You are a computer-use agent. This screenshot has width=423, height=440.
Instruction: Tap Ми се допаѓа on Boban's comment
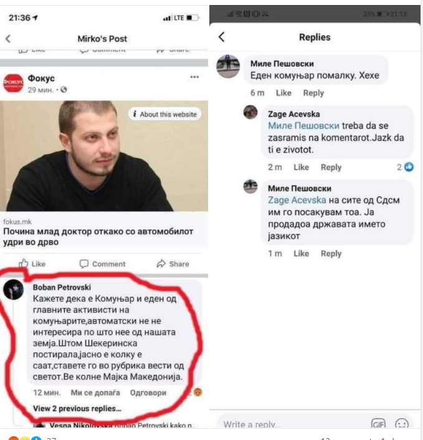pyautogui.click(x=95, y=393)
